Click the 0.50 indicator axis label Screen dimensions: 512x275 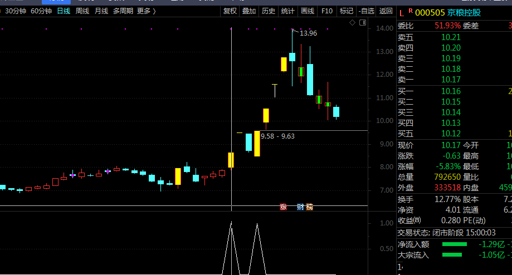(x=387, y=249)
